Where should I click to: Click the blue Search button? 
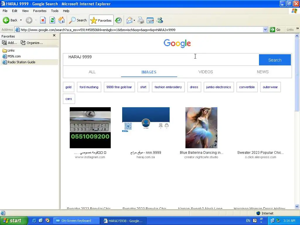tap(275, 60)
